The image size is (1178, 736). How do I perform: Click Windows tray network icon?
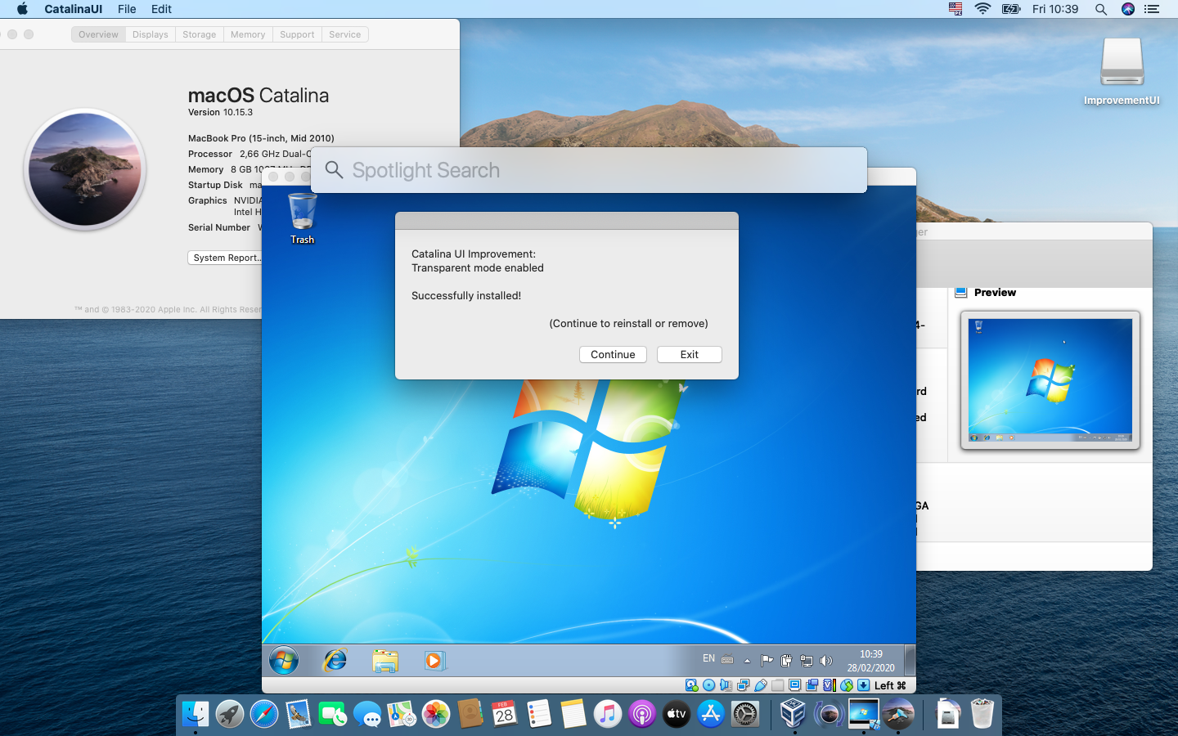pos(806,661)
